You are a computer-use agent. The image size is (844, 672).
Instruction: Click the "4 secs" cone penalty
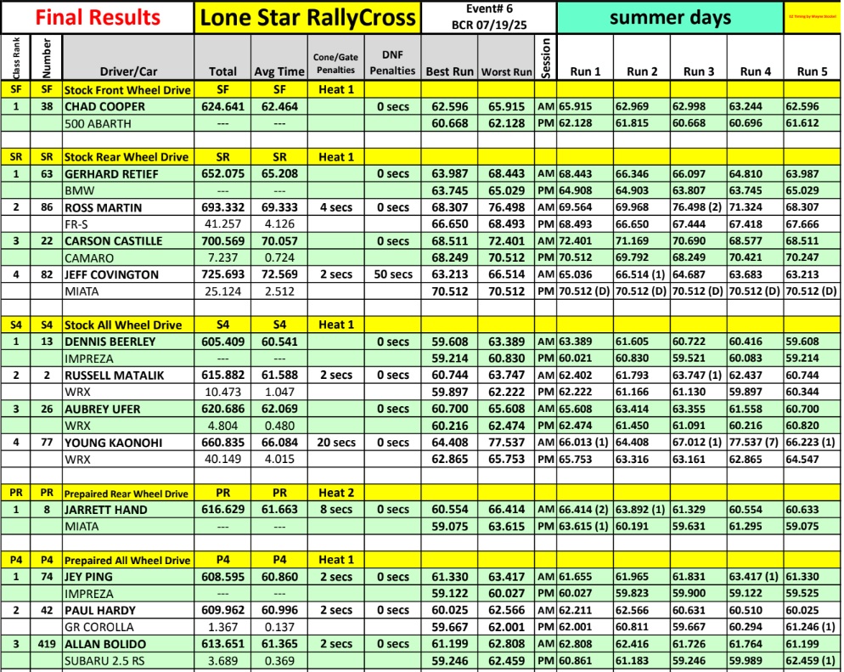tap(336, 207)
